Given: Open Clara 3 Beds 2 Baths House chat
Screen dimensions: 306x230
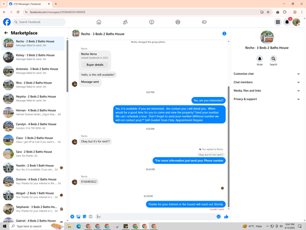Looking at the screenshot, I should coord(33,140).
